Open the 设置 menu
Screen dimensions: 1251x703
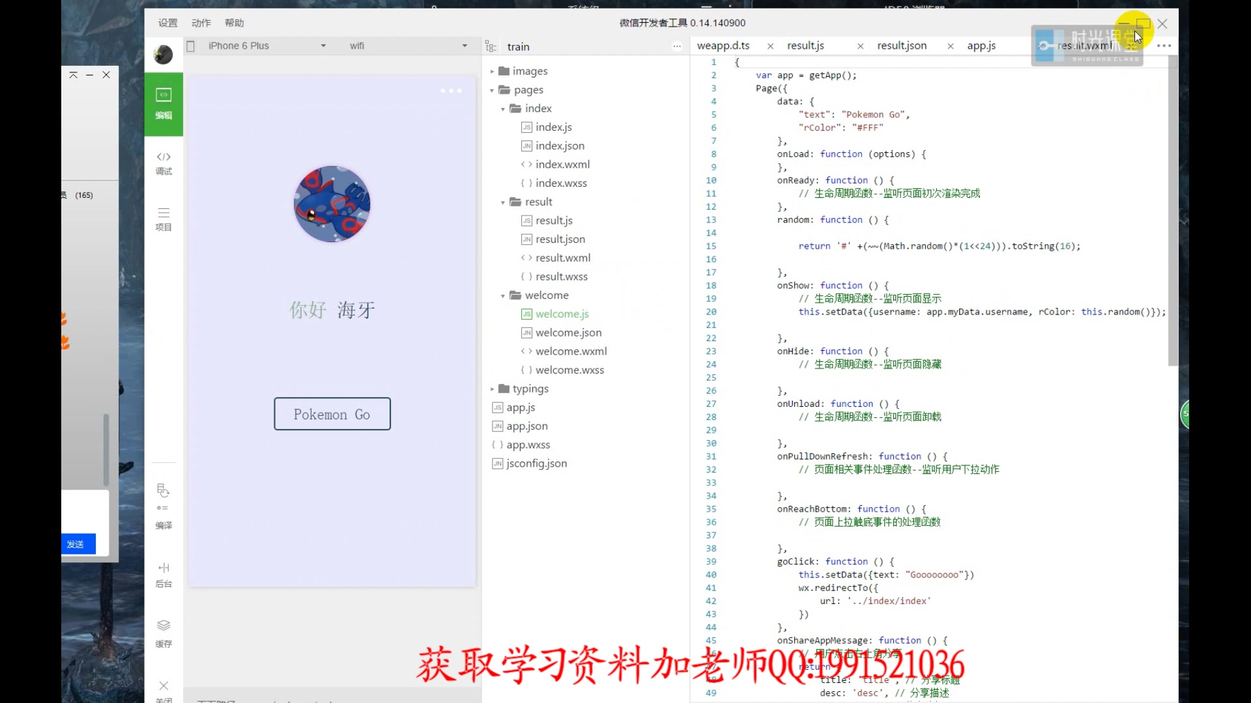pos(168,23)
